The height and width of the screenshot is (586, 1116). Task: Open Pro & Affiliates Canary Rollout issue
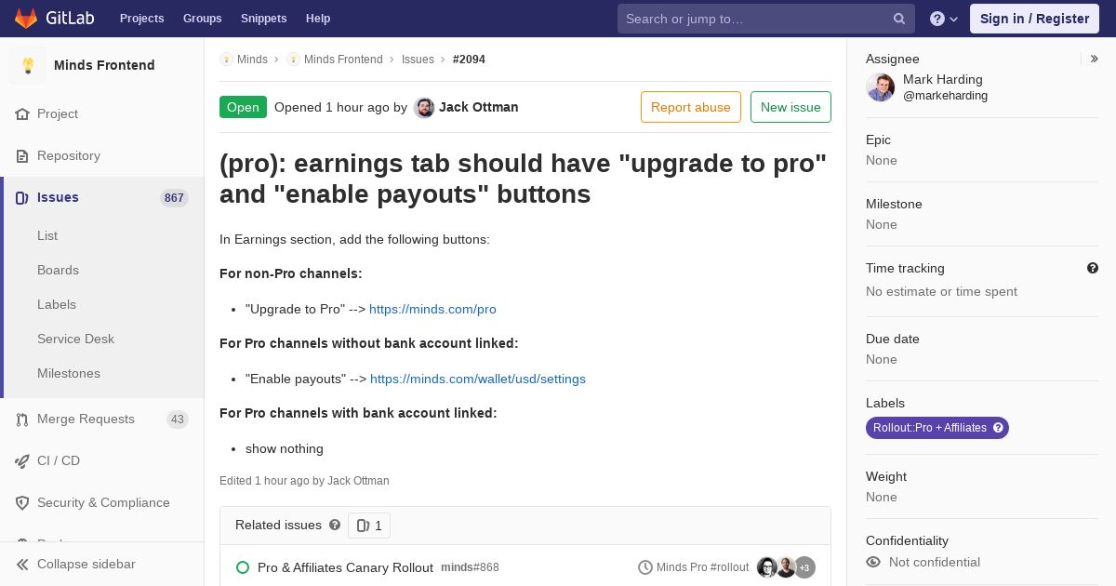click(x=345, y=567)
